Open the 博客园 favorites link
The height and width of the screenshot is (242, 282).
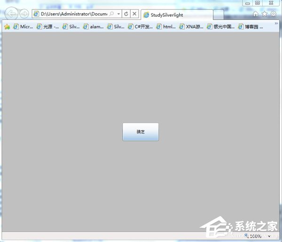[251, 27]
